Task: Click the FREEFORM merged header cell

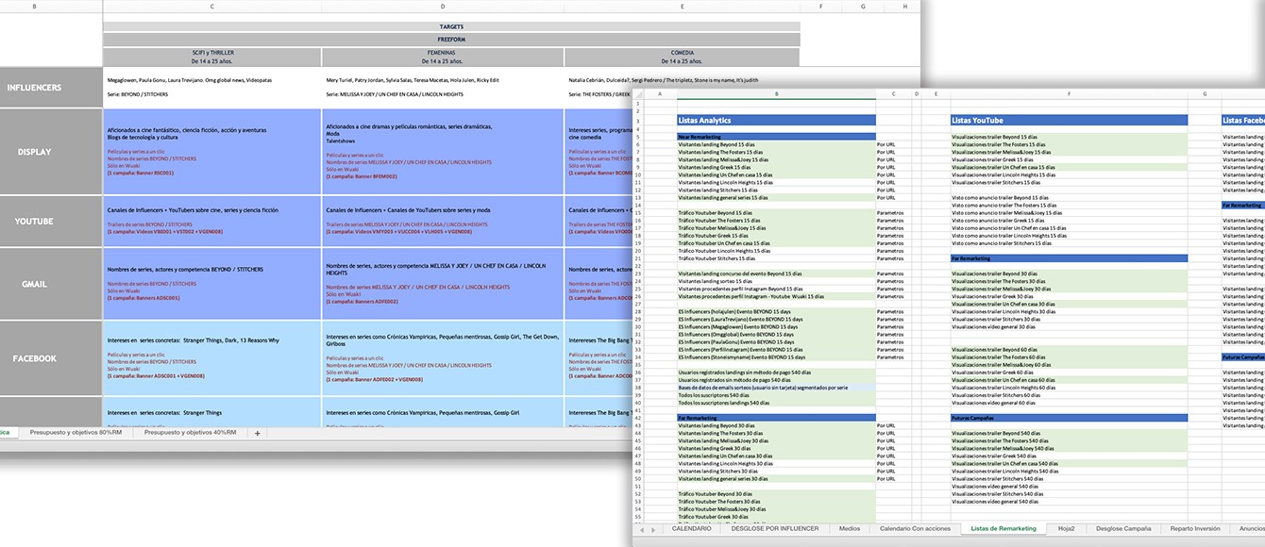Action: point(451,40)
